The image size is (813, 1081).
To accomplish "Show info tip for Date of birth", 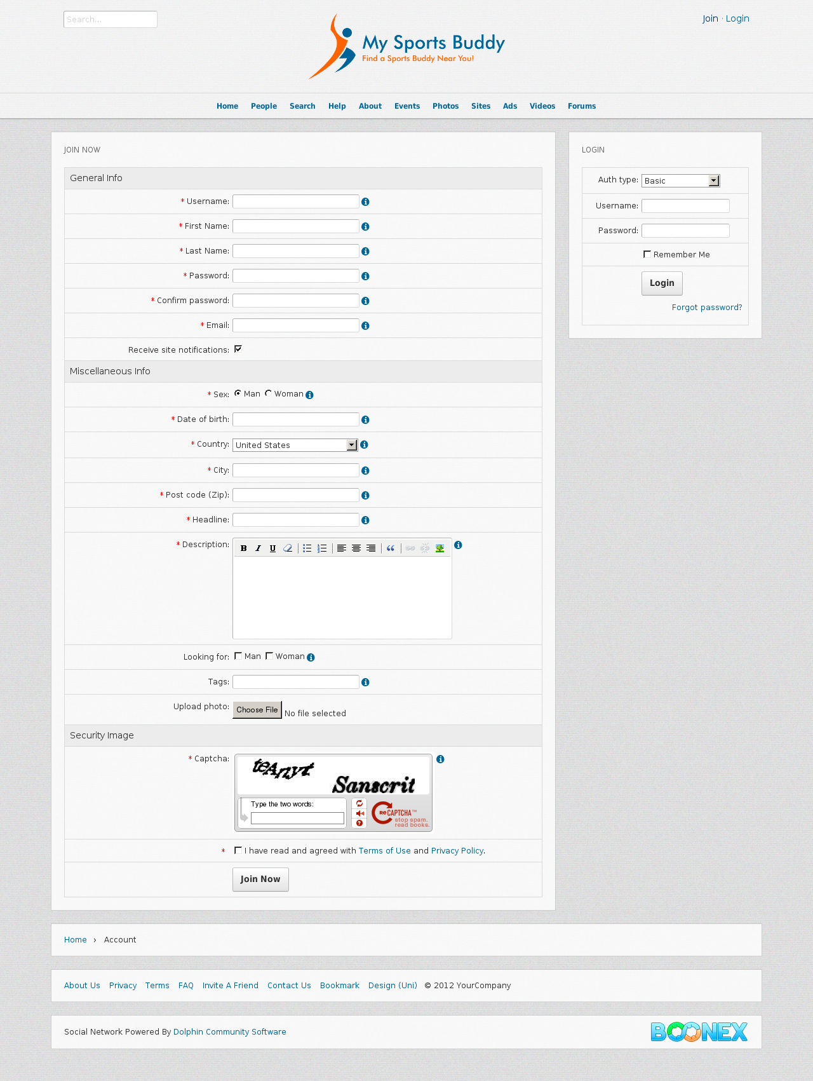I will click(x=365, y=419).
